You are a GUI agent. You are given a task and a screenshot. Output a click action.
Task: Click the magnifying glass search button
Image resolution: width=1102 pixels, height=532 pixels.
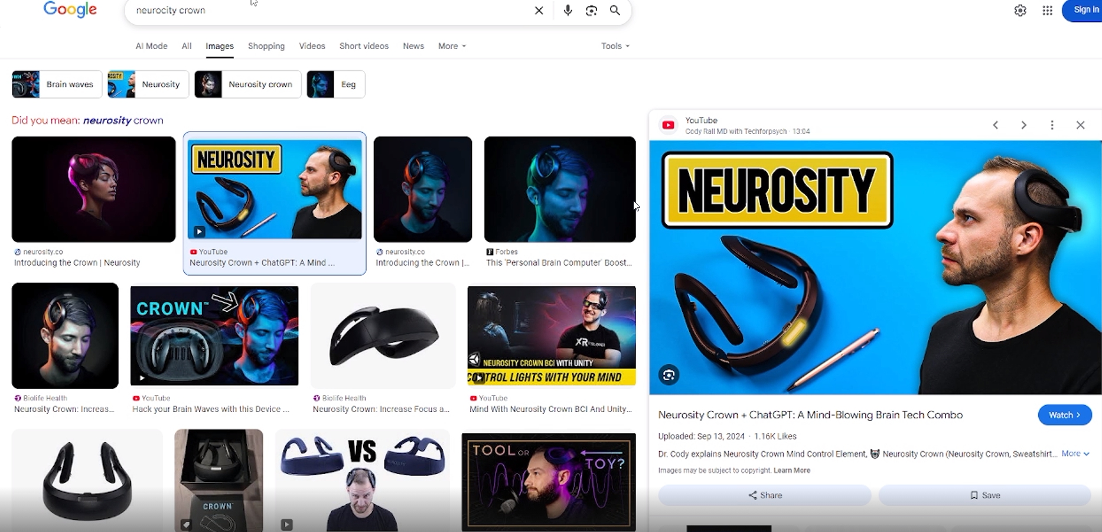coord(615,11)
